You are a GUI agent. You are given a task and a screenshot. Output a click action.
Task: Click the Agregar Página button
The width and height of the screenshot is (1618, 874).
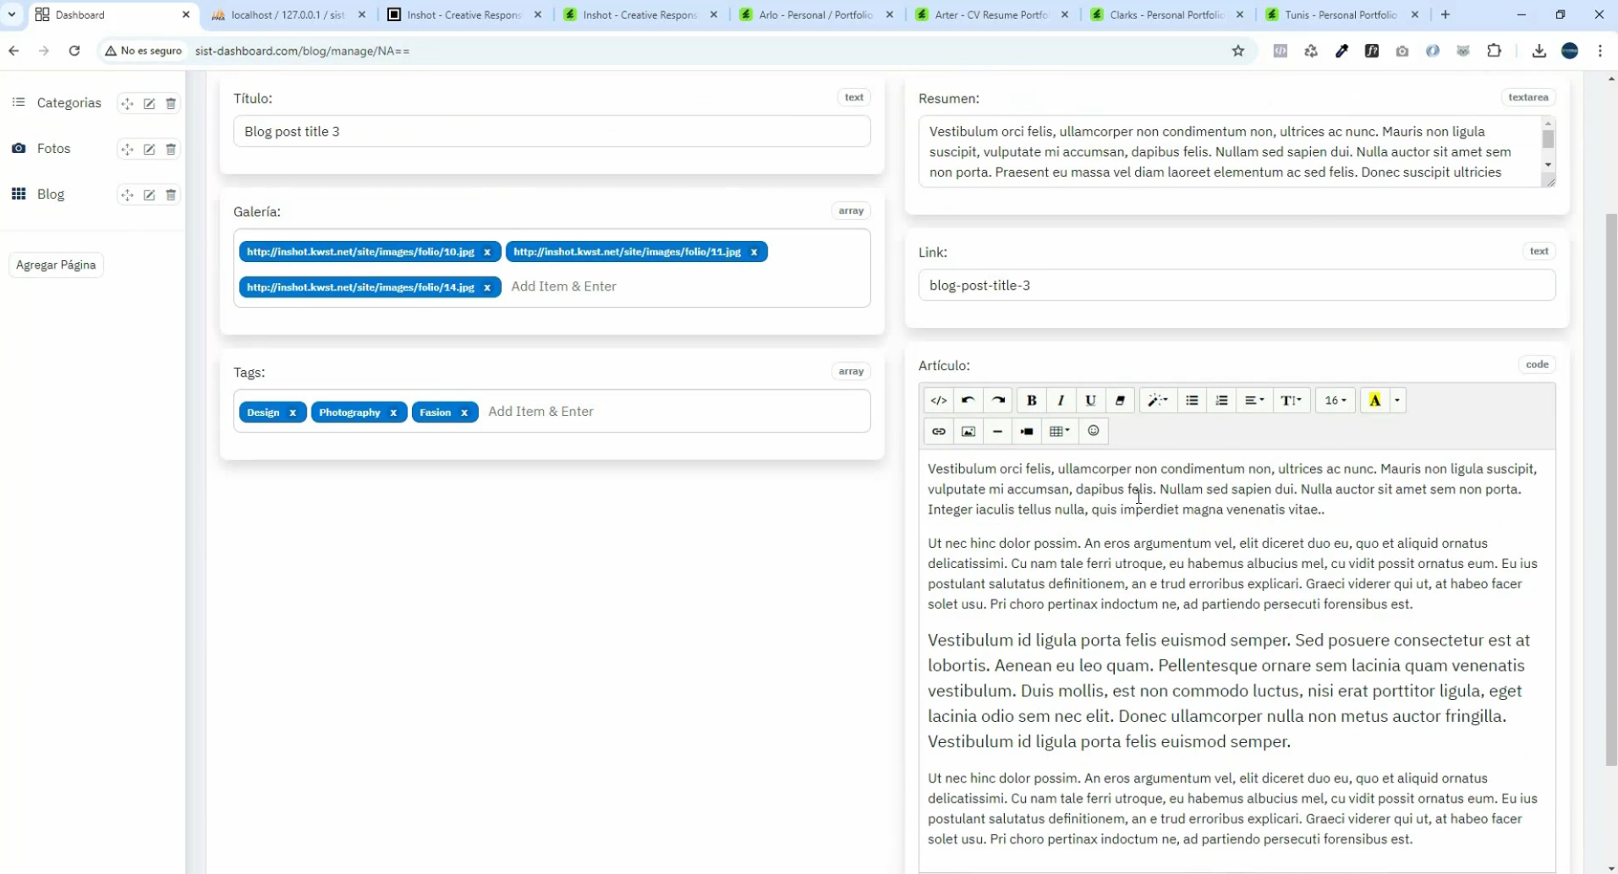(56, 265)
